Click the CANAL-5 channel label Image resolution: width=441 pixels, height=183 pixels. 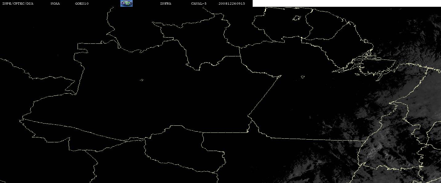pyautogui.click(x=199, y=4)
